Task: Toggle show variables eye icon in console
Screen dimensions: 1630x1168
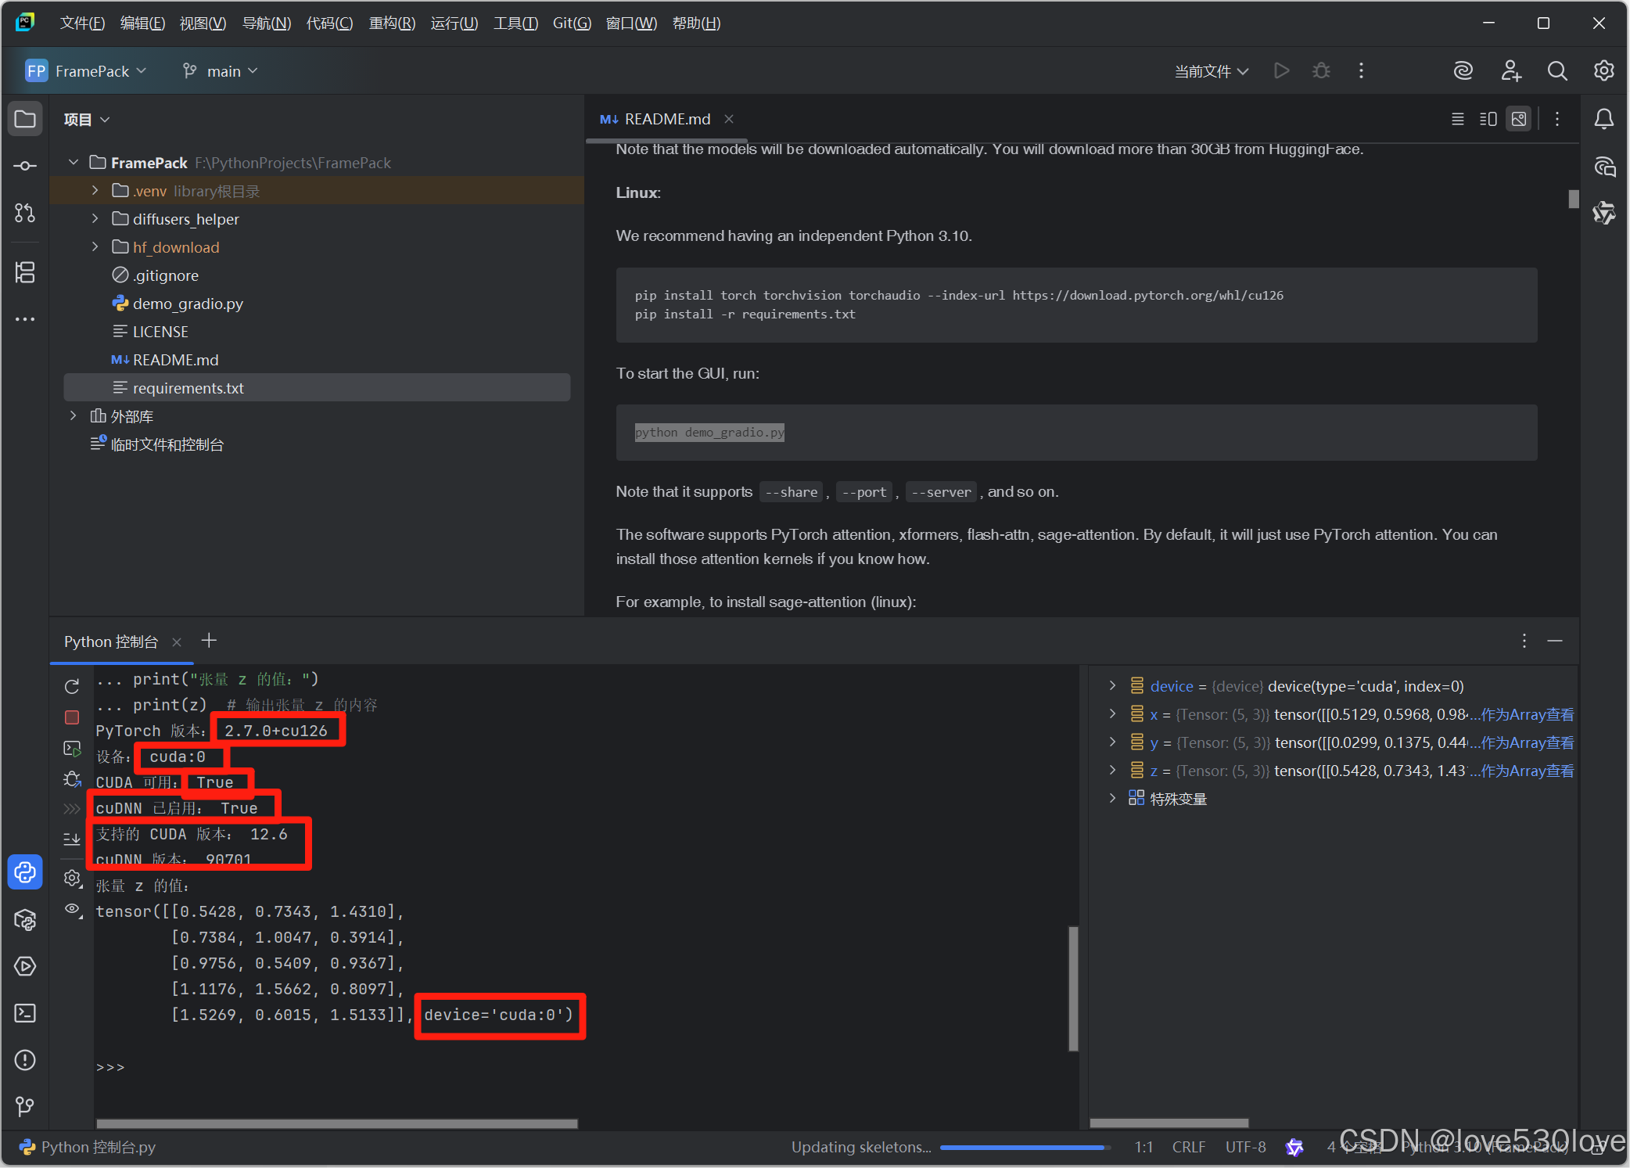Action: (72, 909)
